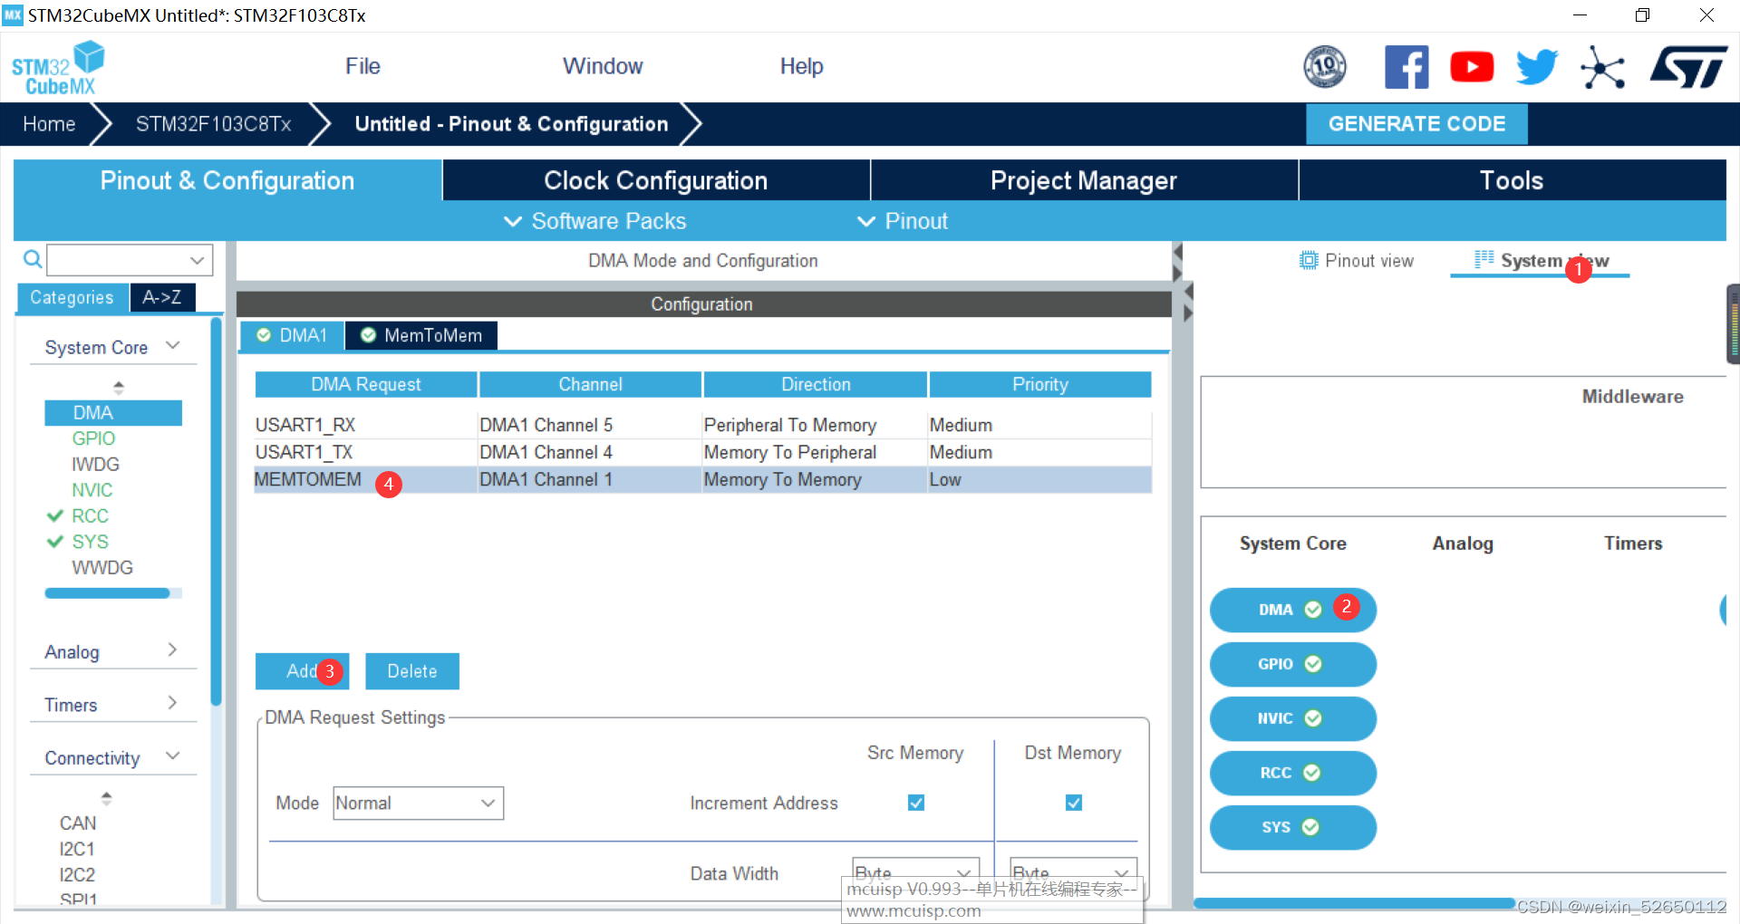Toggle Dst Memory increment address checkbox
This screenshot has width=1740, height=924.
point(1074,803)
